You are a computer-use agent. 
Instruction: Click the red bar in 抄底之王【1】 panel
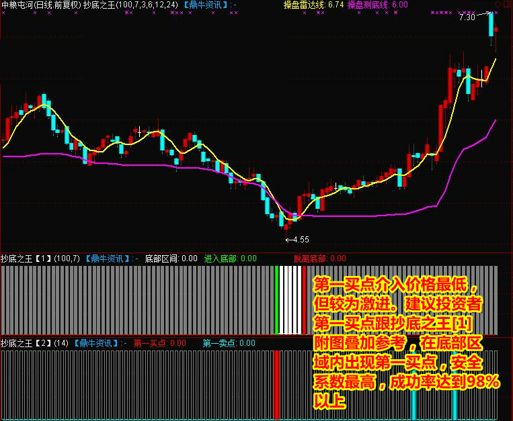tap(305, 300)
